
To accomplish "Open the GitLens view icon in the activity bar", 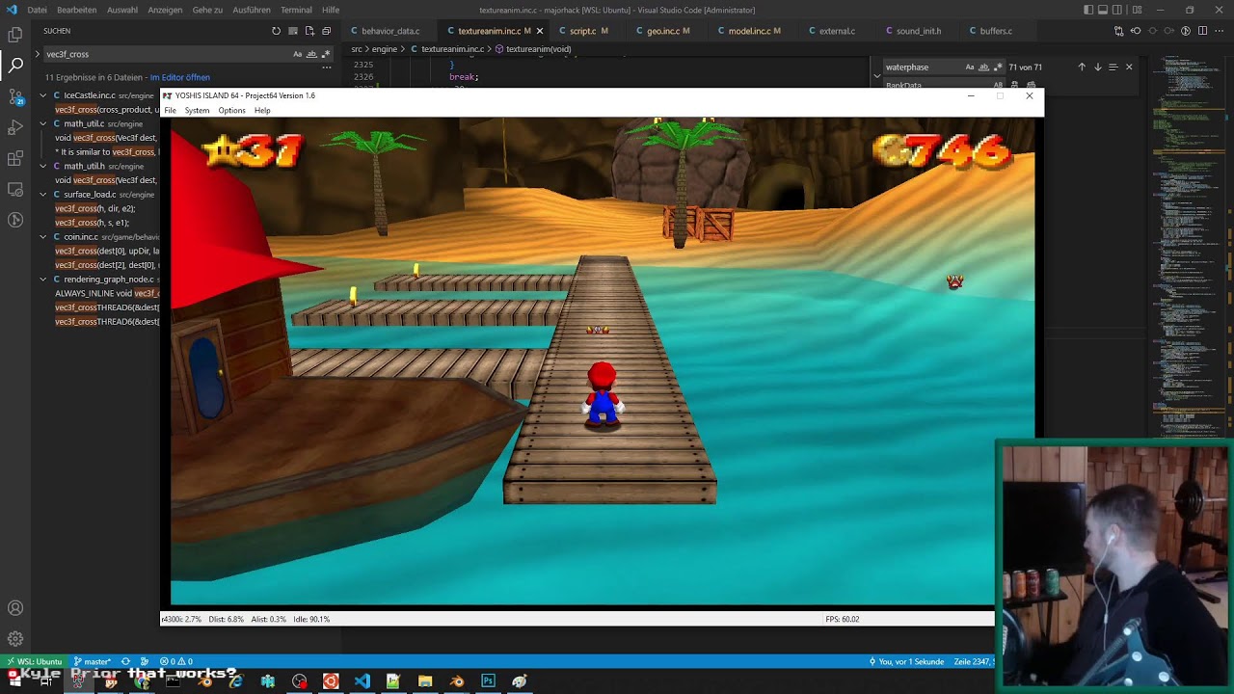I will 15,220.
